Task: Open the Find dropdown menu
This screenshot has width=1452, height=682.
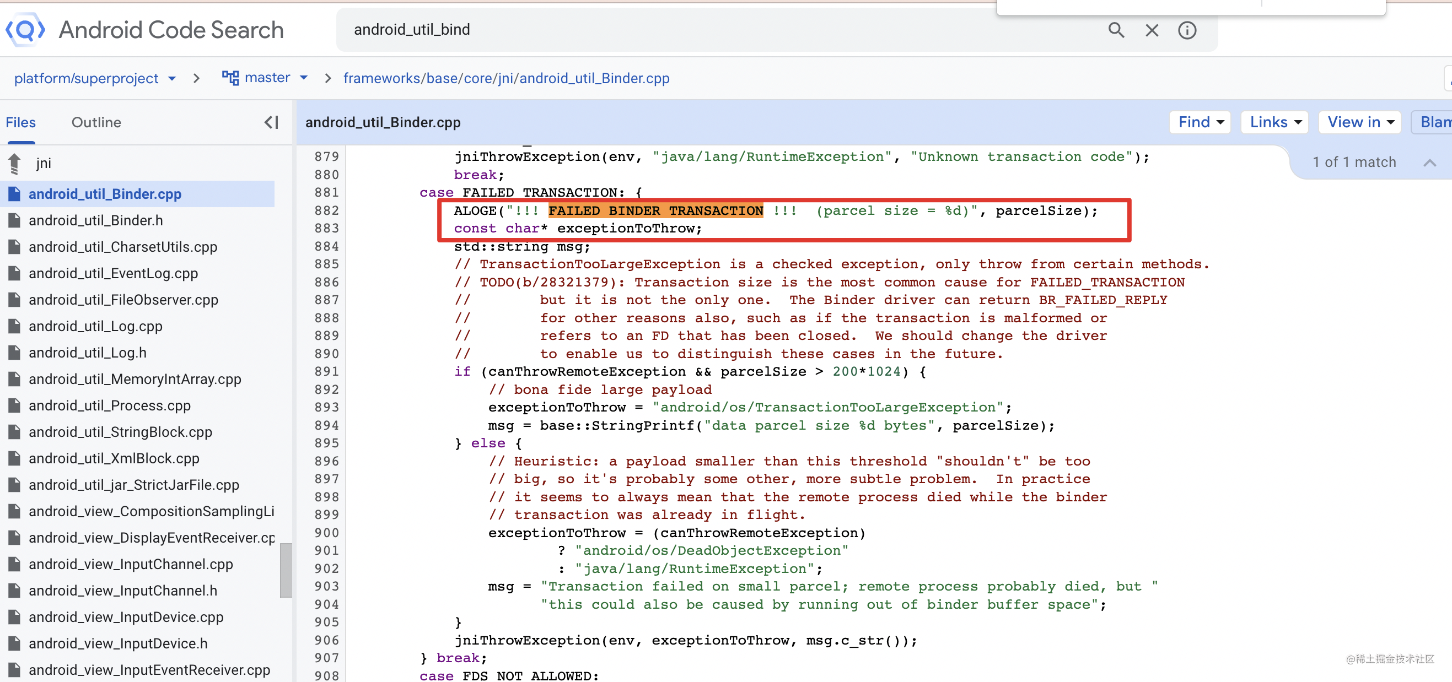Action: (1200, 122)
